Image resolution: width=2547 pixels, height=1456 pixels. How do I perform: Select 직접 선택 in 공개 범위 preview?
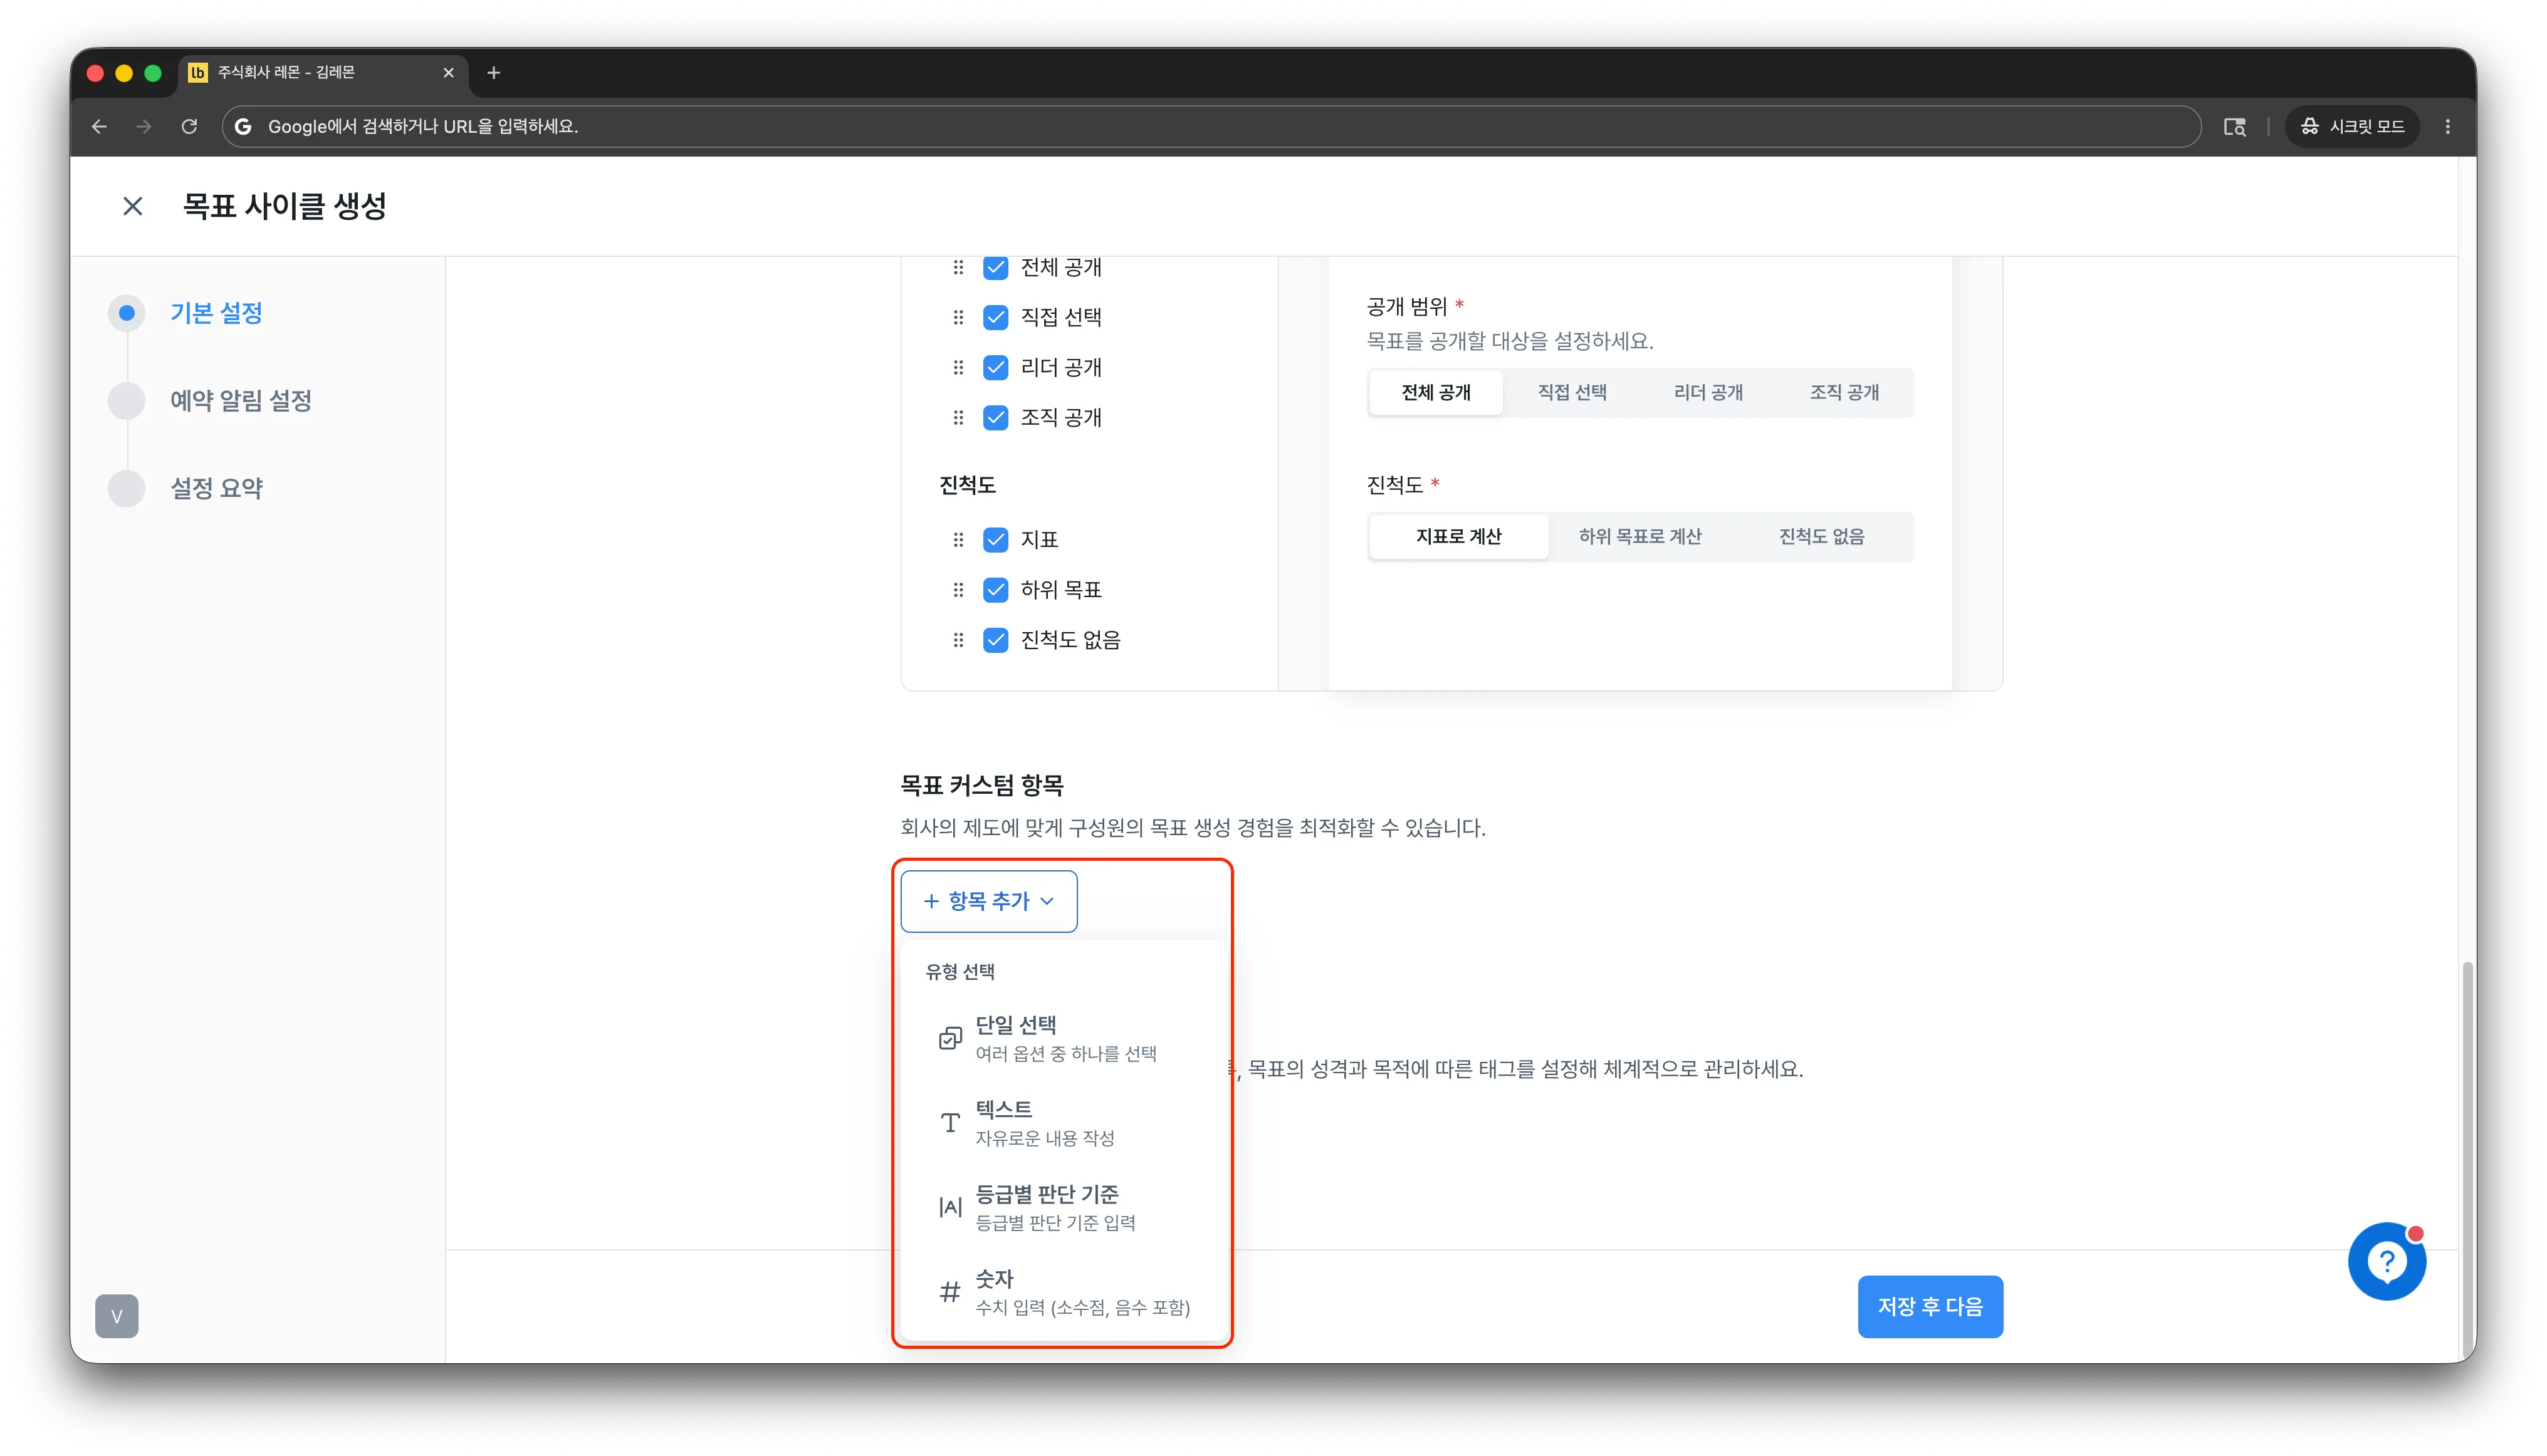coord(1572,392)
